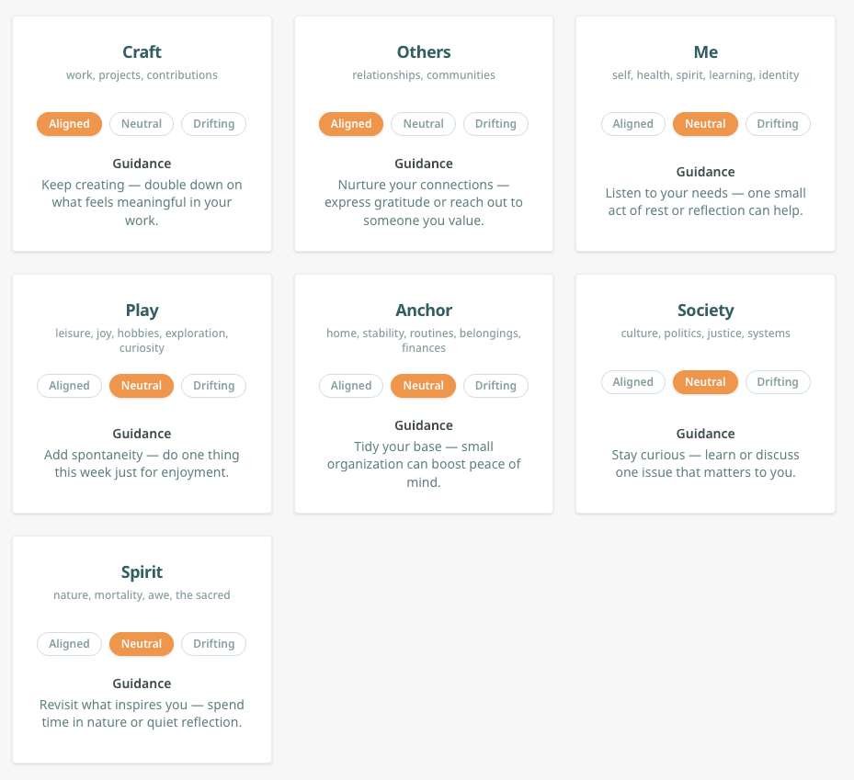Click the Anchor card title

tap(424, 311)
